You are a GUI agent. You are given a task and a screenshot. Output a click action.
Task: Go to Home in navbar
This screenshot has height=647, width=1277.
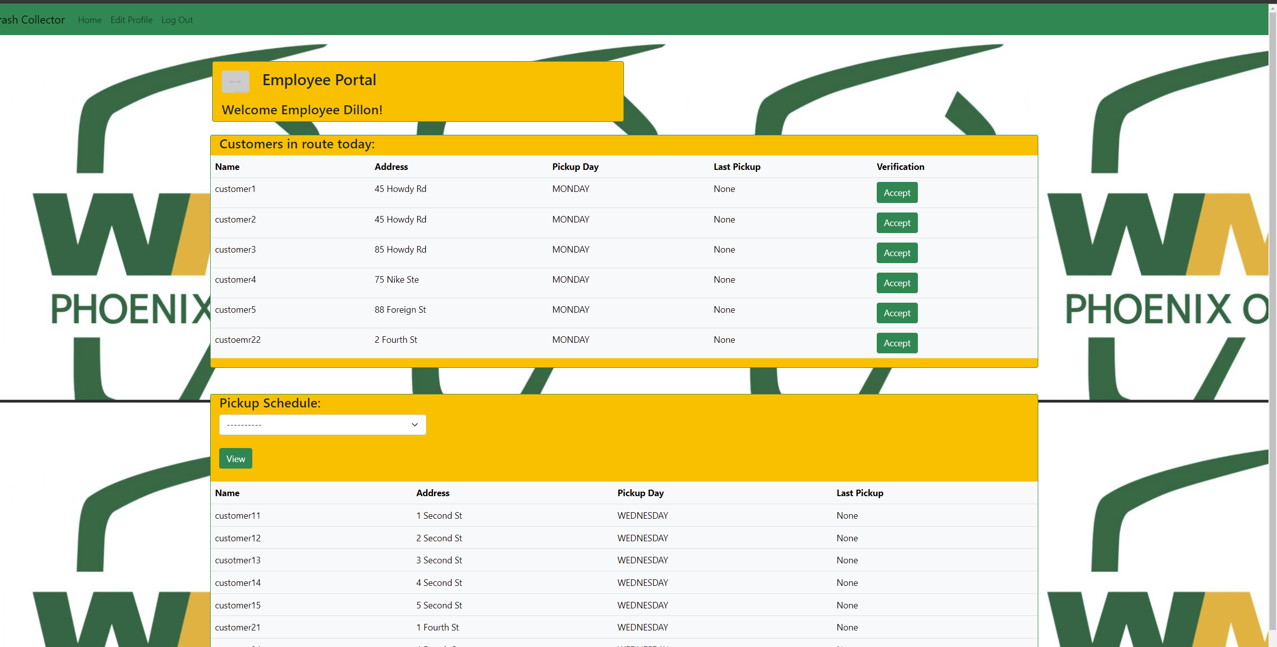pyautogui.click(x=90, y=20)
